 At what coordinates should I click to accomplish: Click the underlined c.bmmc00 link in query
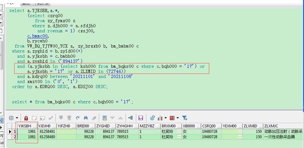[x=38, y=36]
